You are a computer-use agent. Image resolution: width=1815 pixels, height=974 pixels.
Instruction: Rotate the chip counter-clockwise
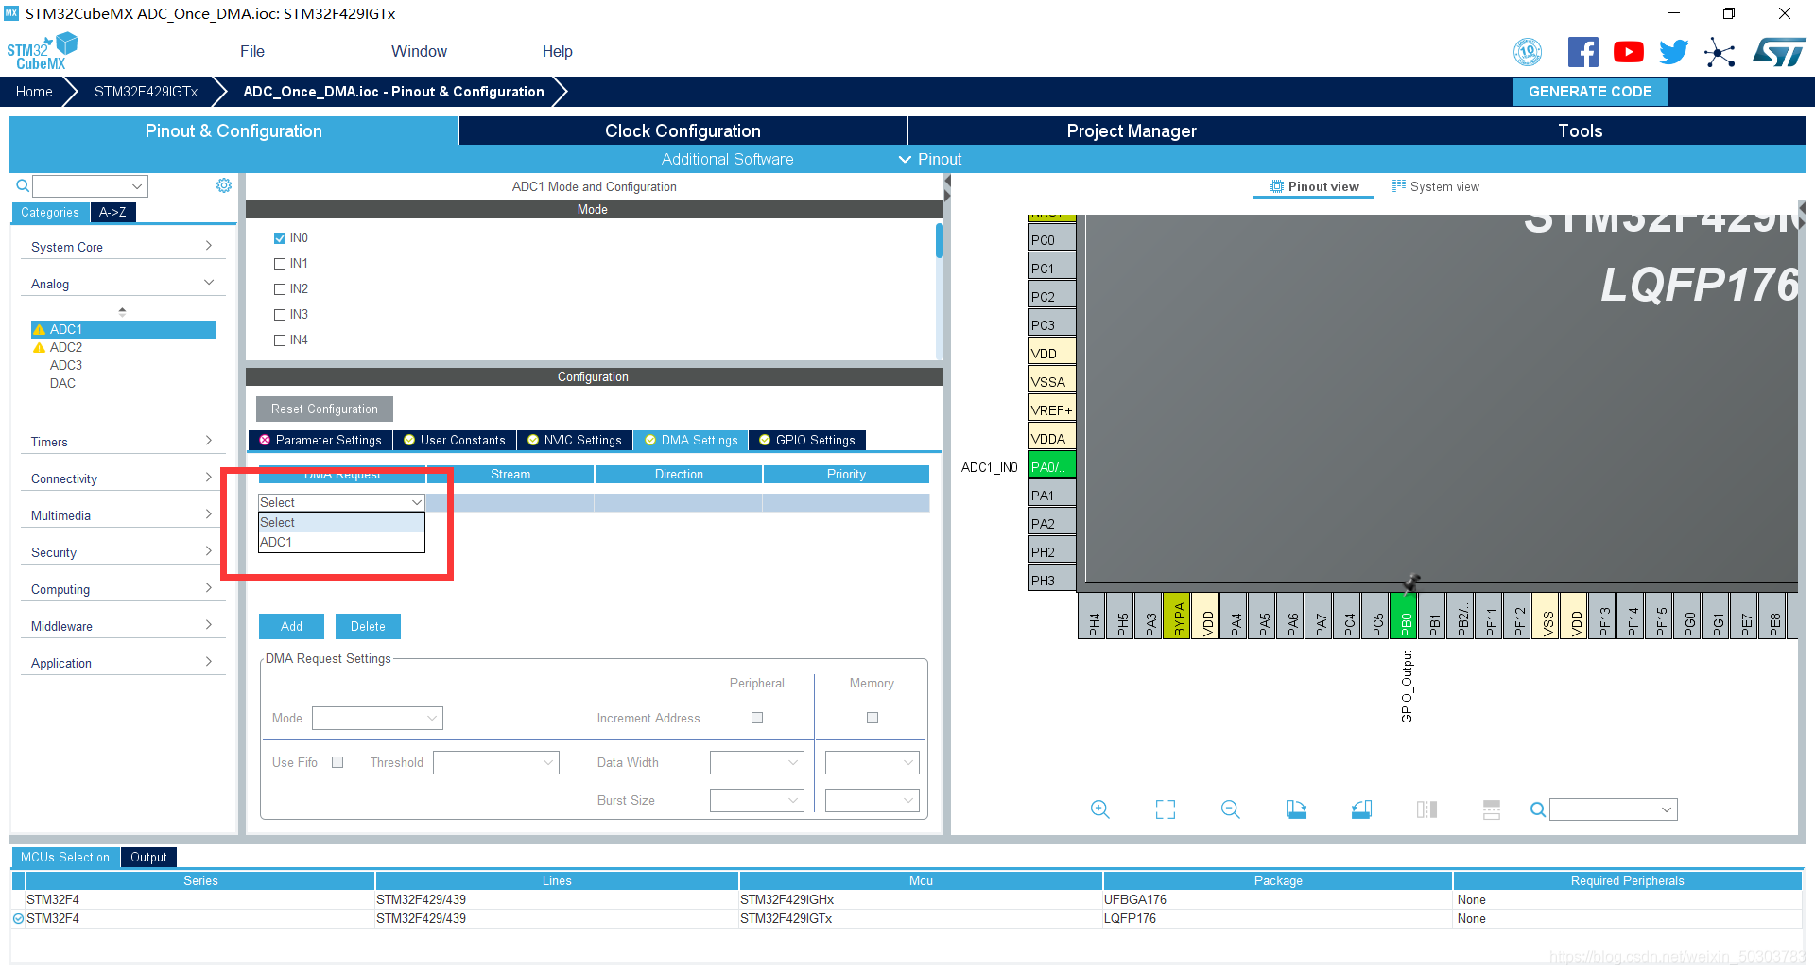[1361, 809]
